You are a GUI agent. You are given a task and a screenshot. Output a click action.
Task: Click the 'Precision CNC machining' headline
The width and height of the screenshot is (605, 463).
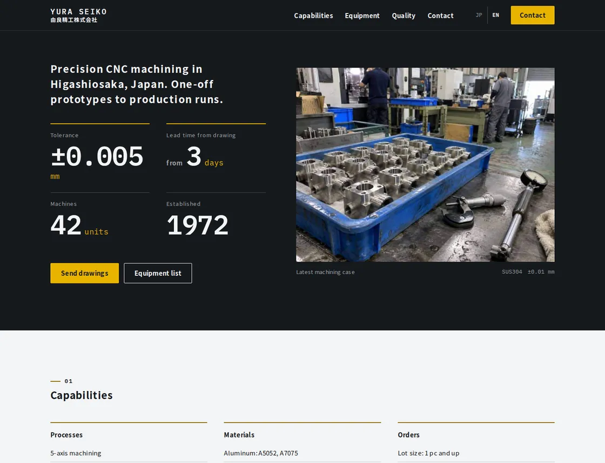click(137, 84)
